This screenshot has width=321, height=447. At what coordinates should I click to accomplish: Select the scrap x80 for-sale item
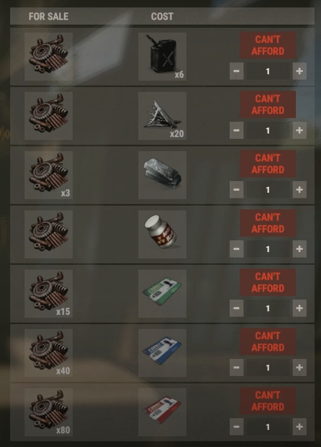click(x=49, y=412)
